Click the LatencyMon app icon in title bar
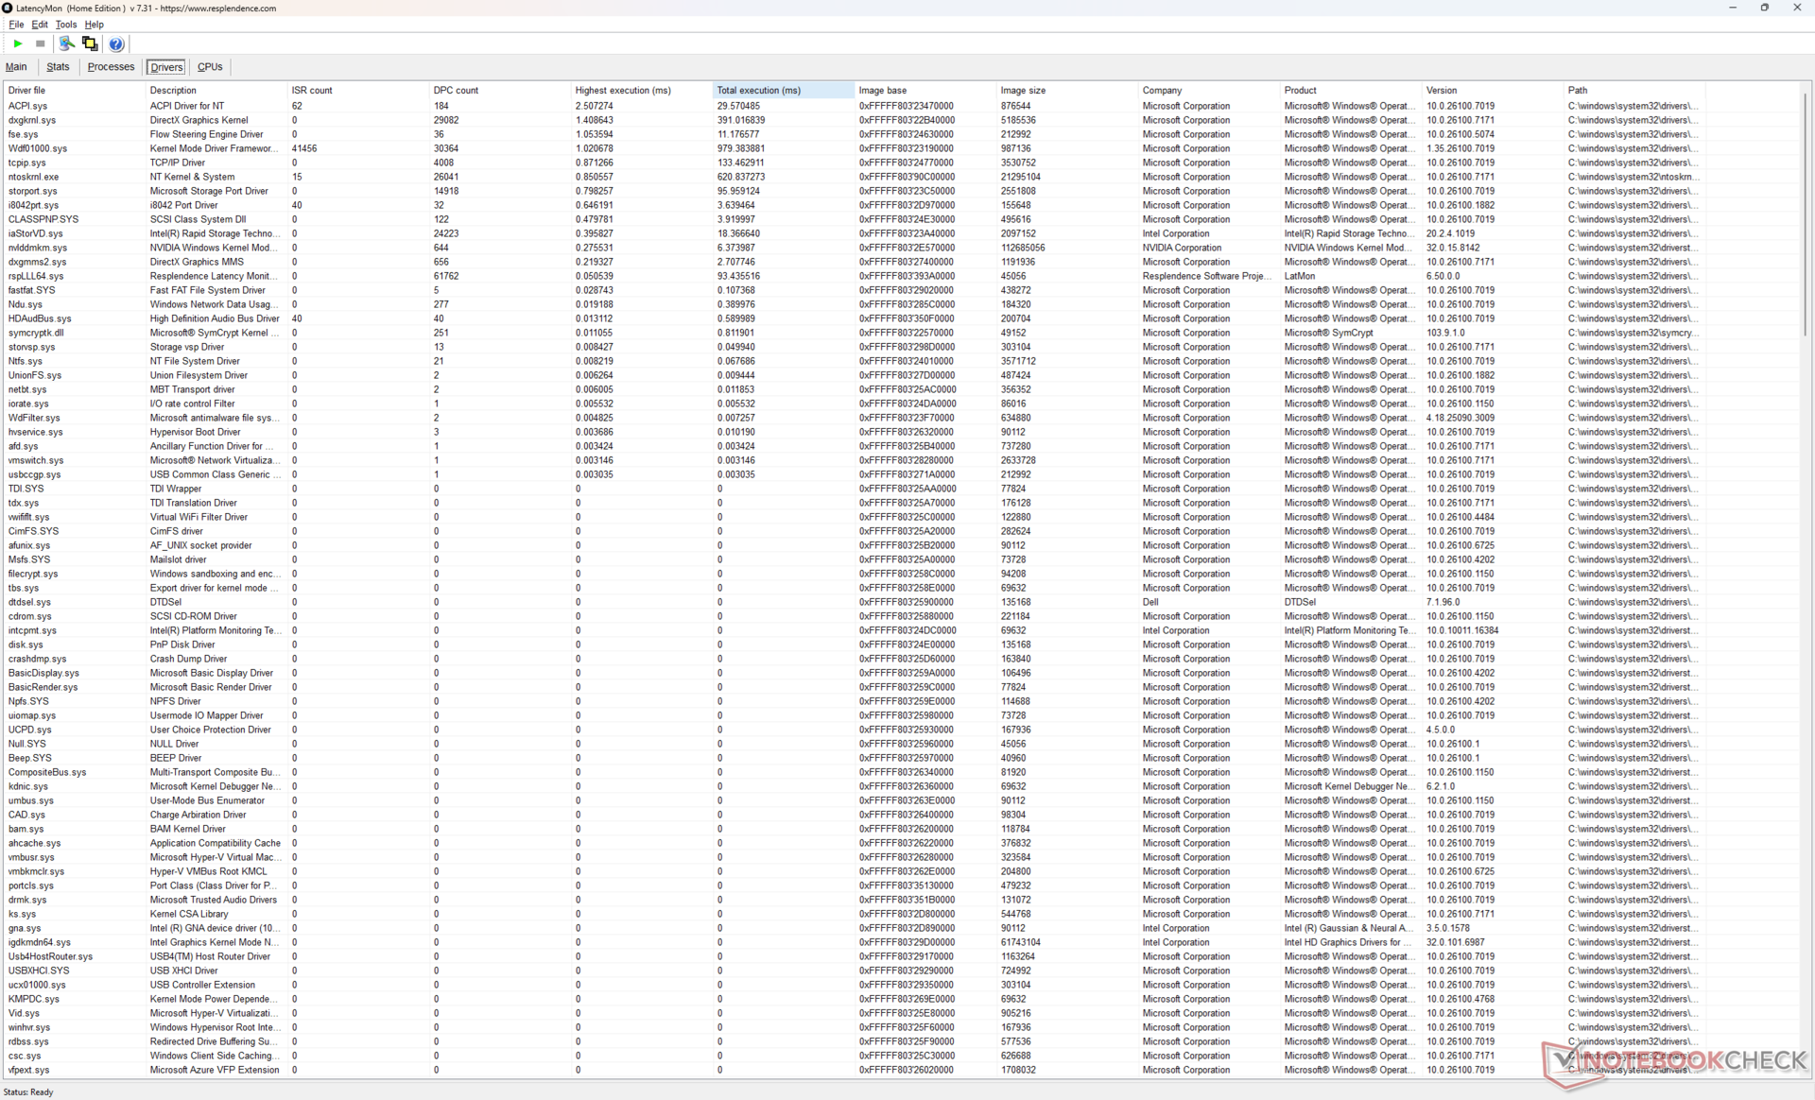The width and height of the screenshot is (1815, 1100). 8,8
